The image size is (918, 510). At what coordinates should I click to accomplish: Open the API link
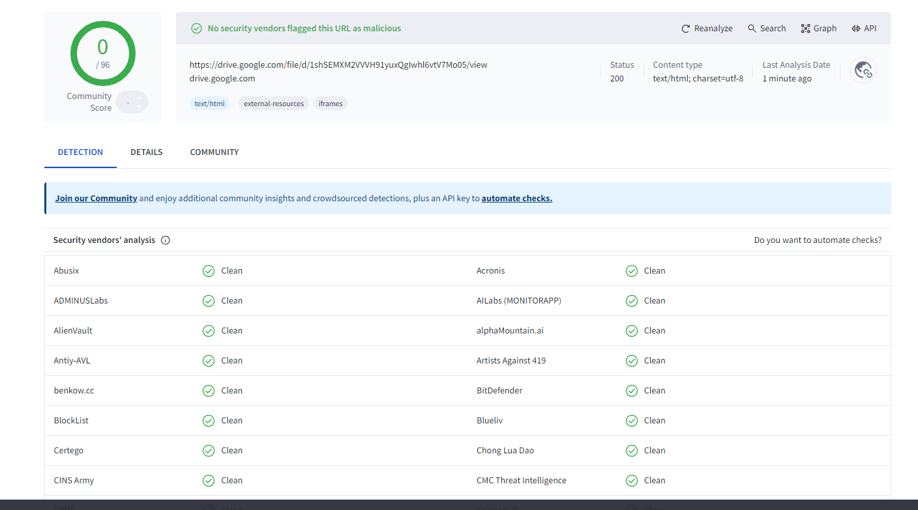pyautogui.click(x=864, y=29)
